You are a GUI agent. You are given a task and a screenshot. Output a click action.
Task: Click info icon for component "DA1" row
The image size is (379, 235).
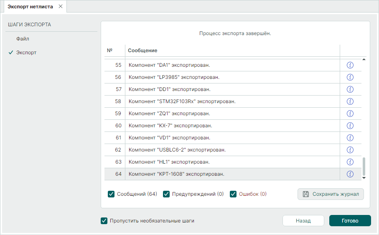[350, 65]
